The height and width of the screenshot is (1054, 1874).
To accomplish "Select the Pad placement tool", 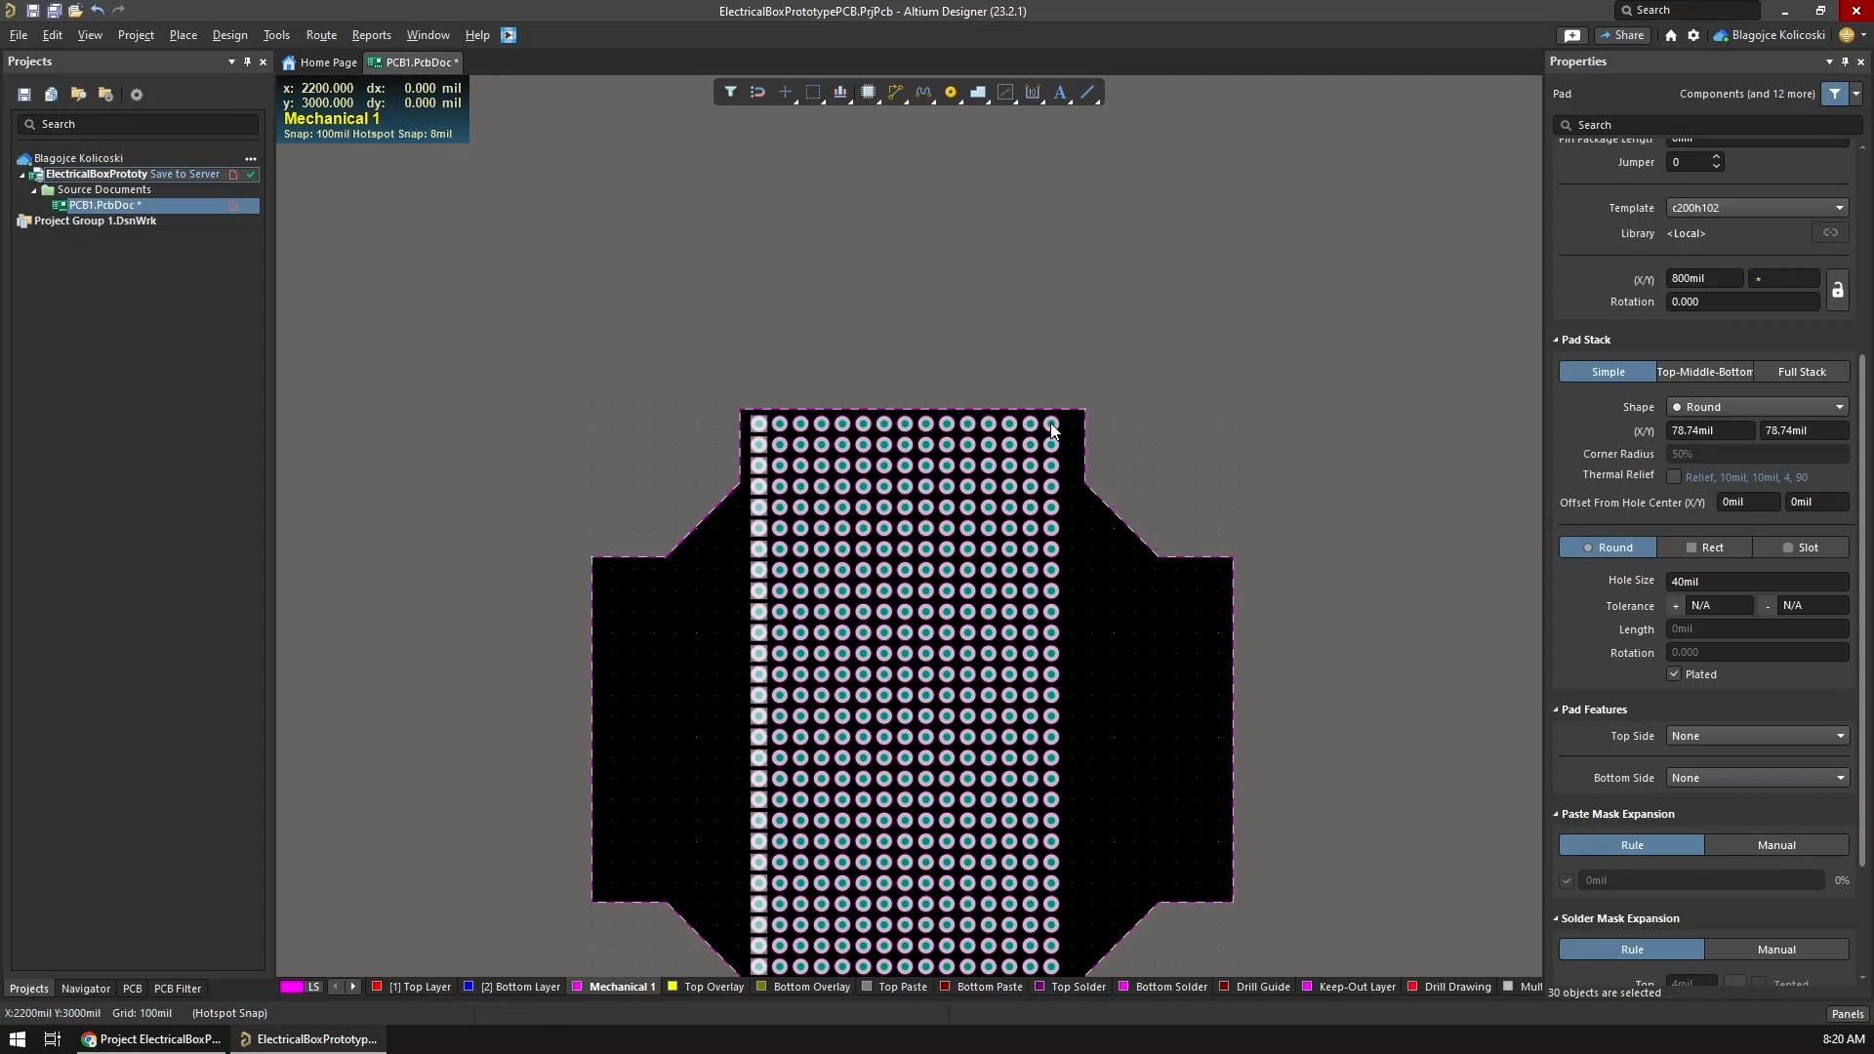I will pos(952,92).
